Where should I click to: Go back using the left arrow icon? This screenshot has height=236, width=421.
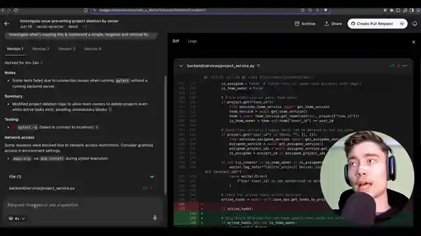(x=7, y=24)
